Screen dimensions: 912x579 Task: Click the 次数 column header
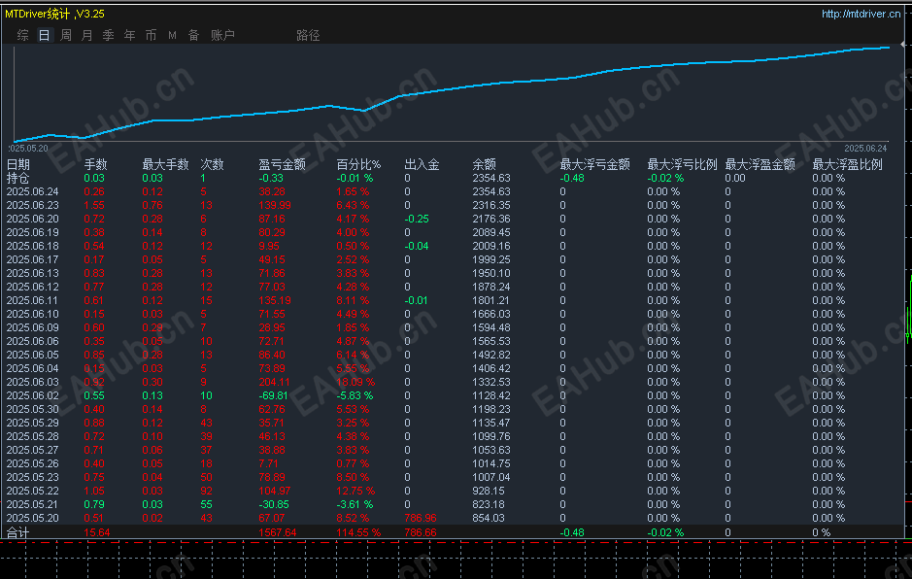coord(213,165)
